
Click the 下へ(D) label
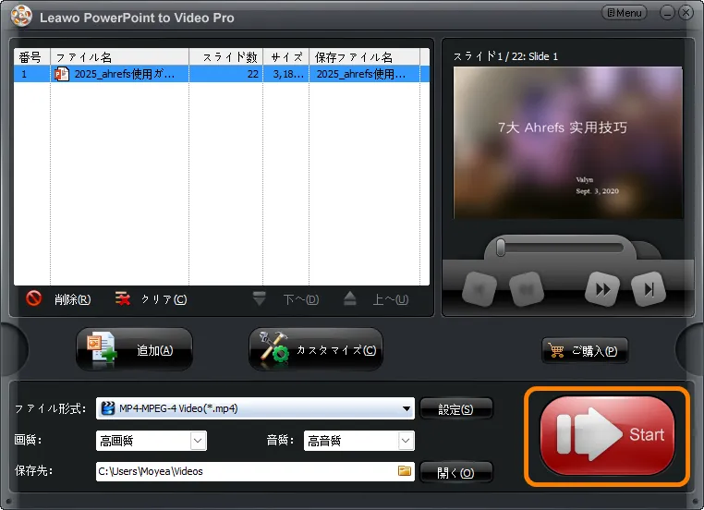[301, 299]
